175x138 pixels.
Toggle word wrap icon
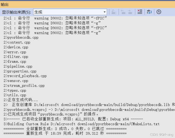[149, 12]
